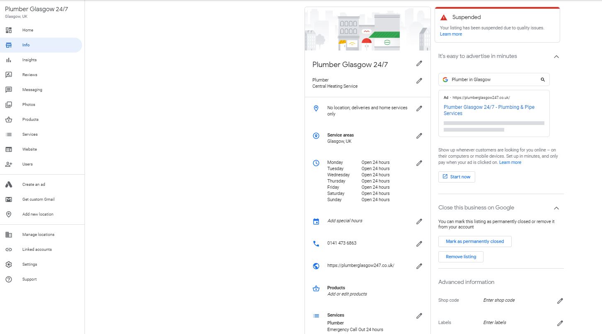Click the Enter shop code field
Screen dimensions: 602x334
tap(499, 300)
